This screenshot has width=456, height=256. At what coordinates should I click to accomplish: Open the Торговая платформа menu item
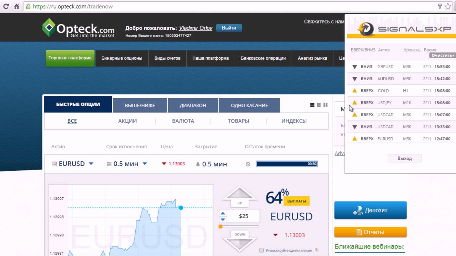point(70,58)
